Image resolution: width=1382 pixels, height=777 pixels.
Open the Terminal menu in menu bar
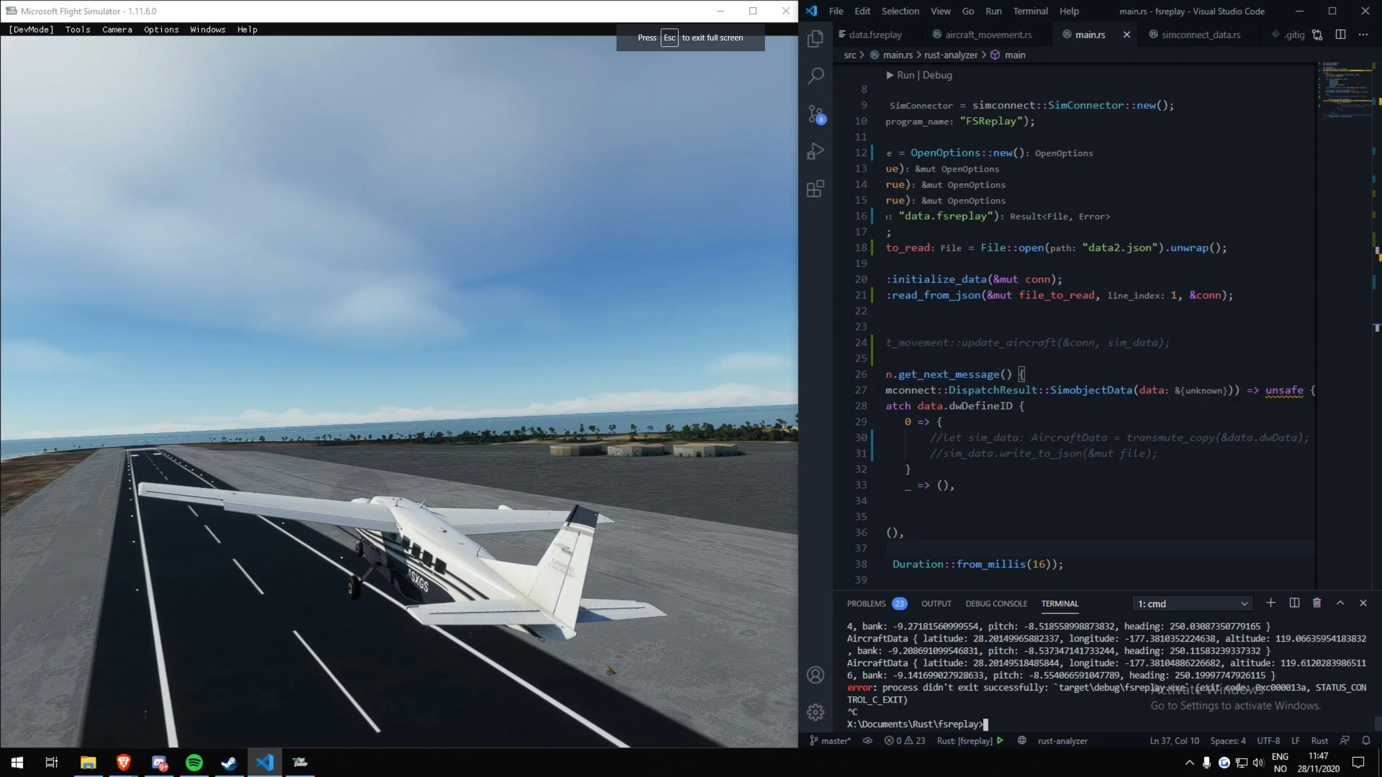click(x=1030, y=11)
